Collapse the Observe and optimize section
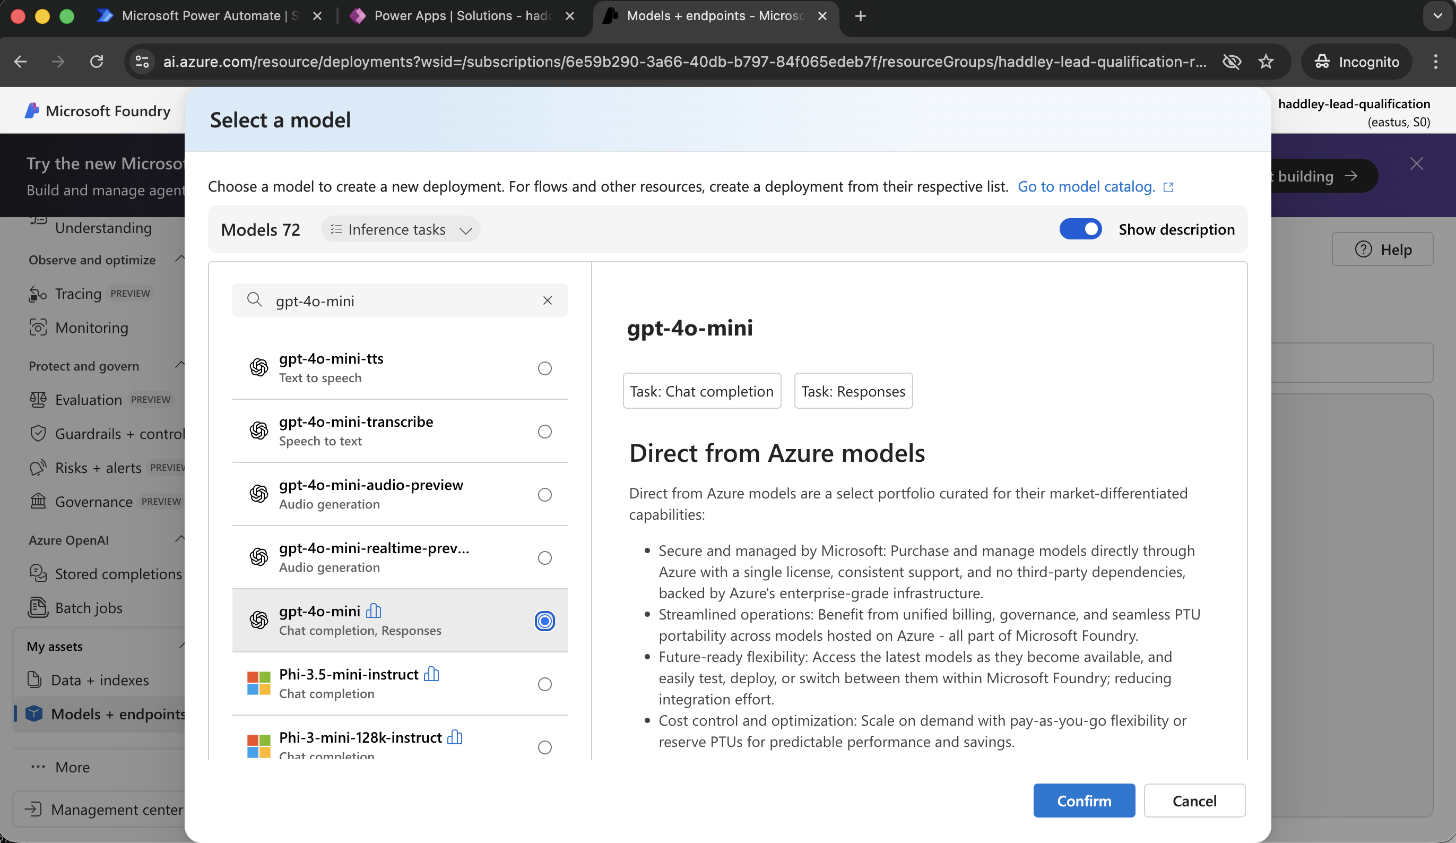Screen dimensions: 1456x843 pos(180,258)
